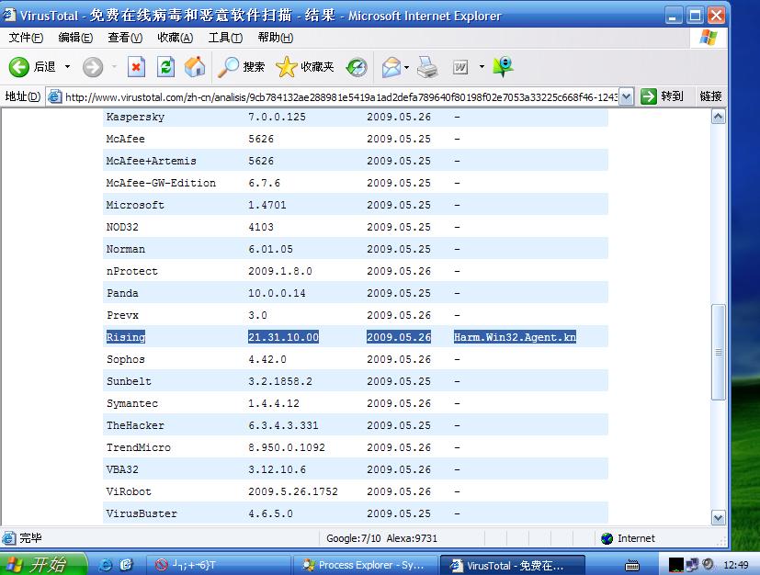The width and height of the screenshot is (760, 575).
Task: Expand address bar URL dropdown
Action: [x=626, y=96]
